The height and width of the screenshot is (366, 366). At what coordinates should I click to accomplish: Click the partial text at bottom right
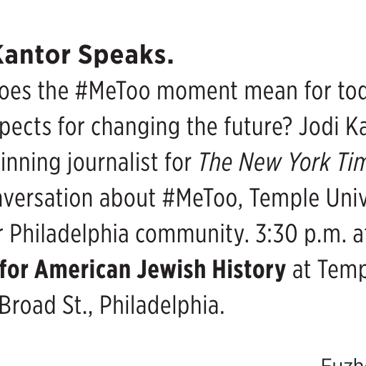(x=344, y=362)
